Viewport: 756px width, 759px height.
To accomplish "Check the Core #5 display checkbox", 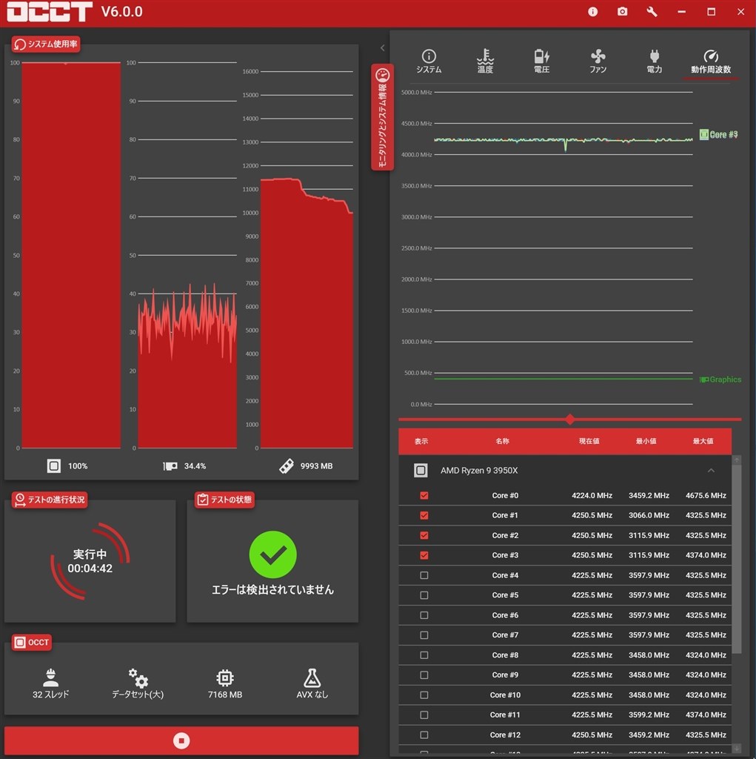I will 424,595.
